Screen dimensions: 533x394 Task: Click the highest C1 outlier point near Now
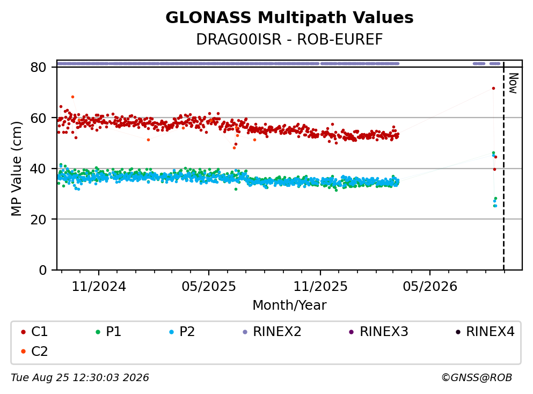click(493, 89)
